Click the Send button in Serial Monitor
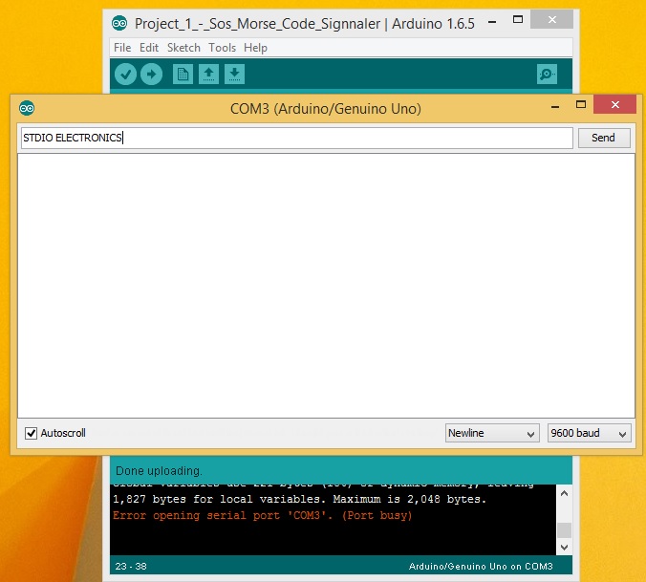This screenshot has height=582, width=646. (604, 138)
